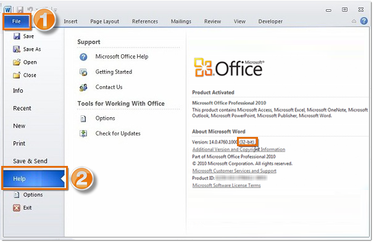Open Getting Started

[114, 72]
